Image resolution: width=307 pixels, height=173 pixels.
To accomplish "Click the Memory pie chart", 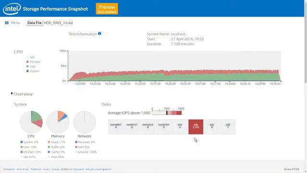I will (58, 122).
